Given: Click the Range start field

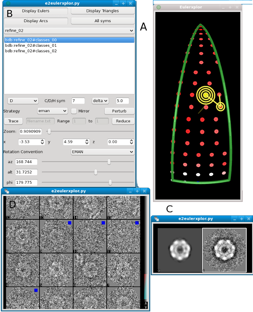Looking at the screenshot, I should coord(79,121).
